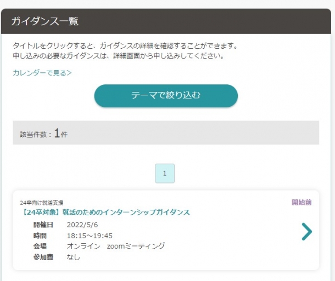Click the 開催日 field label
This screenshot has width=335, height=281.
[x=43, y=225]
